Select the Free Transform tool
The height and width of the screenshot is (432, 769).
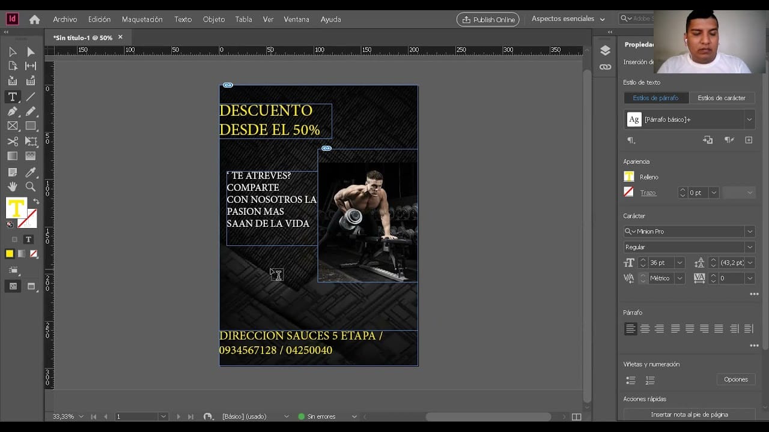31,141
